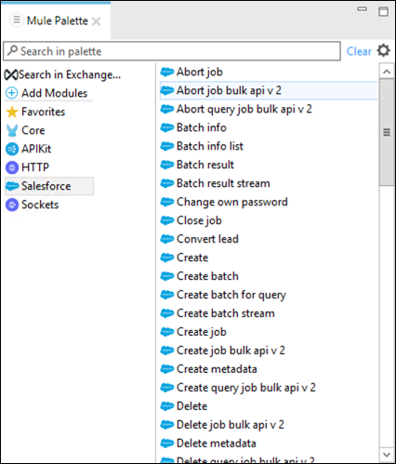Image resolution: width=396 pixels, height=464 pixels.
Task: Click the icon beside Delete metadata
Action: point(167,444)
